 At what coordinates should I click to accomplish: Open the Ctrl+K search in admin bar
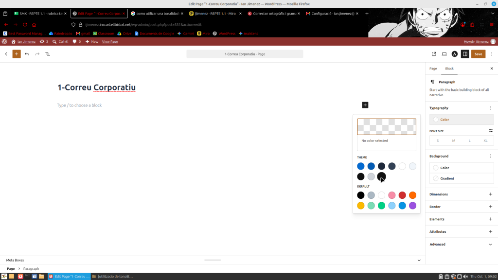(60, 42)
